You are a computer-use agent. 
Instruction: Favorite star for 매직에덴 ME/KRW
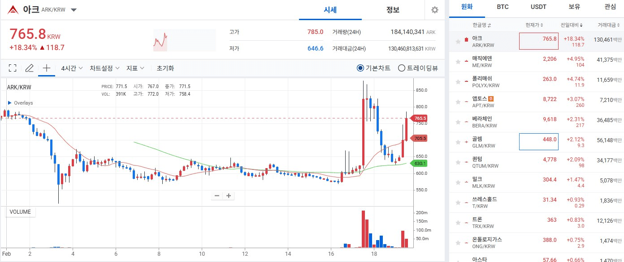click(x=458, y=62)
